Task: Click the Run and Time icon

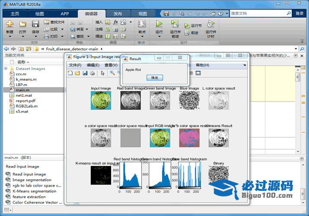Action: pyautogui.click(x=210, y=24)
